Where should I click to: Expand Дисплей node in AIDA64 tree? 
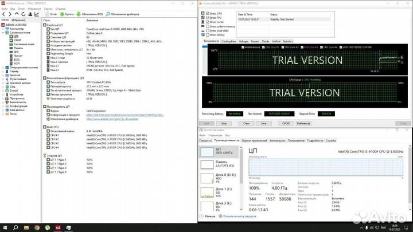[3, 75]
